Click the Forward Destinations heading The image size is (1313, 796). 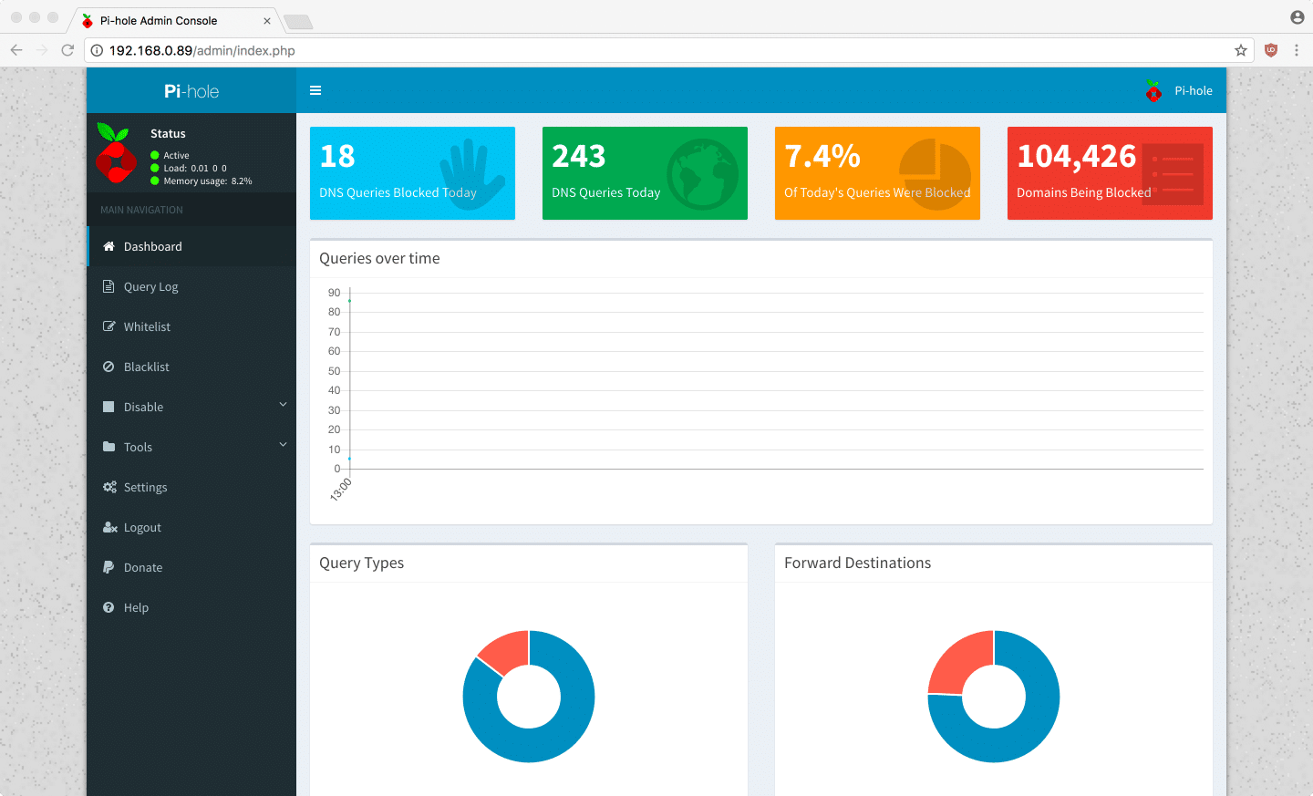tap(857, 563)
